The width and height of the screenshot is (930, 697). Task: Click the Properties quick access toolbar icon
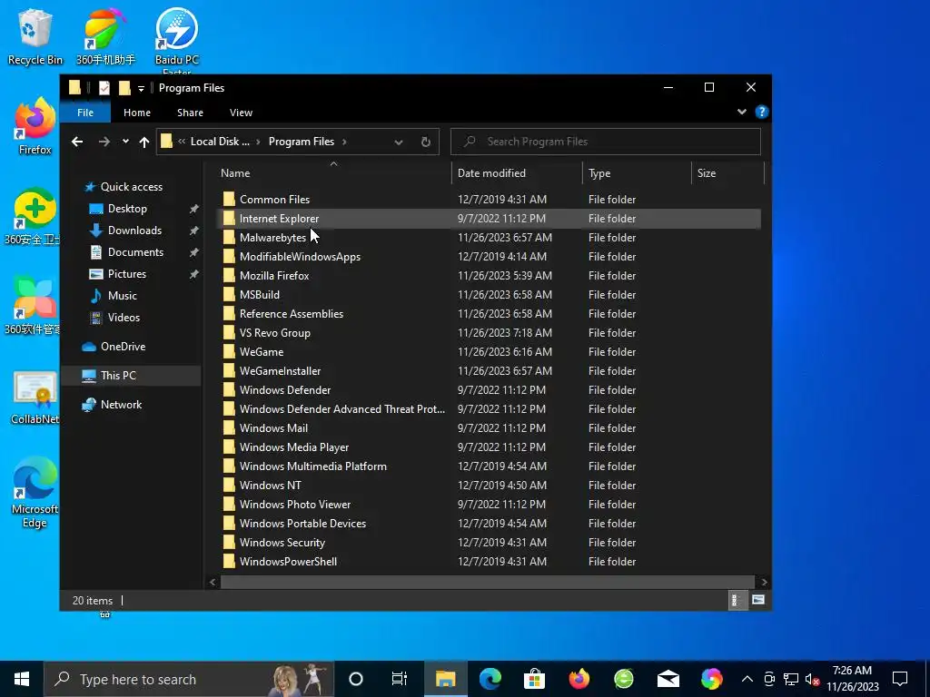tap(104, 88)
